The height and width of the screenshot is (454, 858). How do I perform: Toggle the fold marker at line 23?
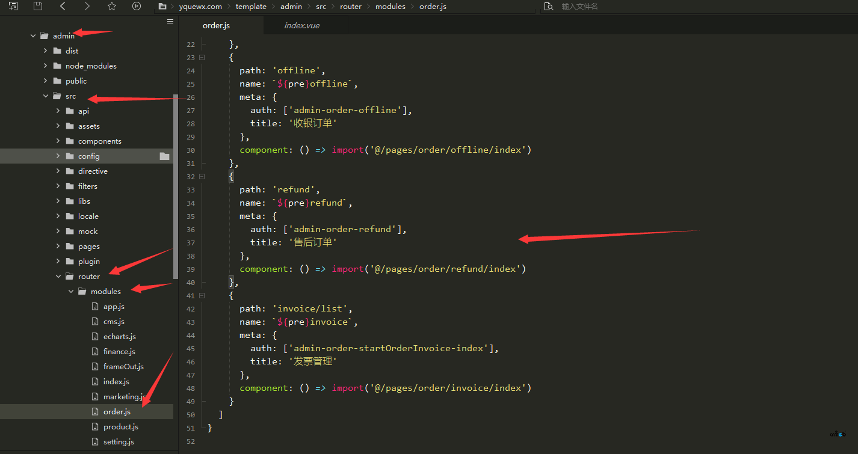pos(202,58)
